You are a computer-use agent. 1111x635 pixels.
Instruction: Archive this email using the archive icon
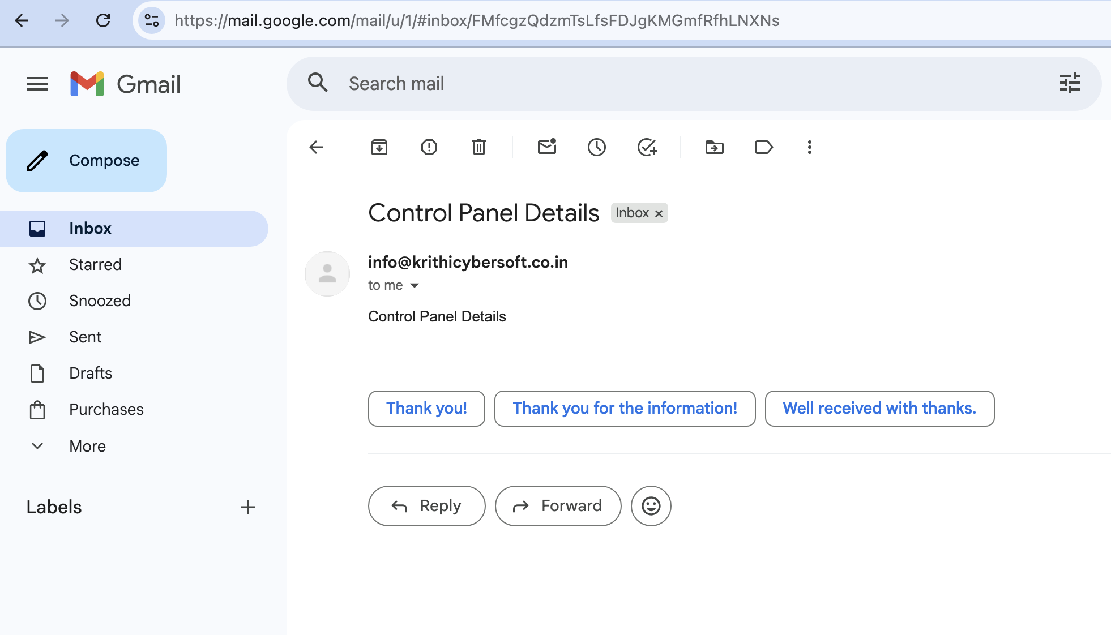tap(379, 148)
